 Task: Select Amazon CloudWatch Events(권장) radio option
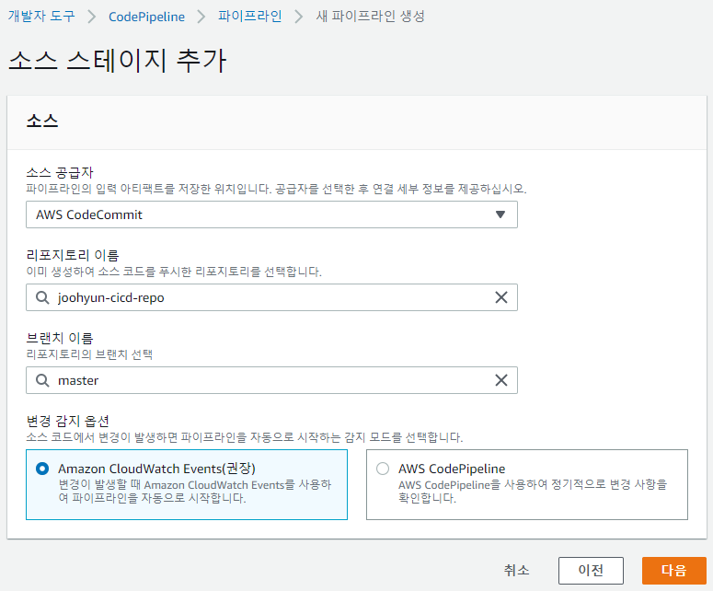click(x=42, y=469)
